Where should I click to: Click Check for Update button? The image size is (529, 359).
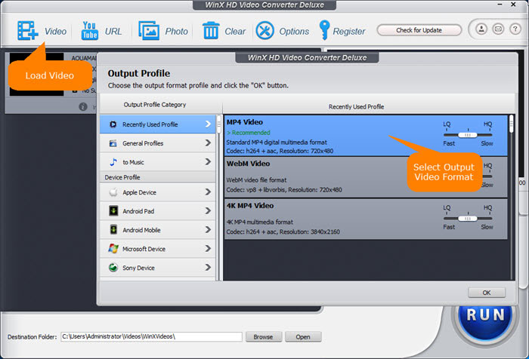point(419,30)
